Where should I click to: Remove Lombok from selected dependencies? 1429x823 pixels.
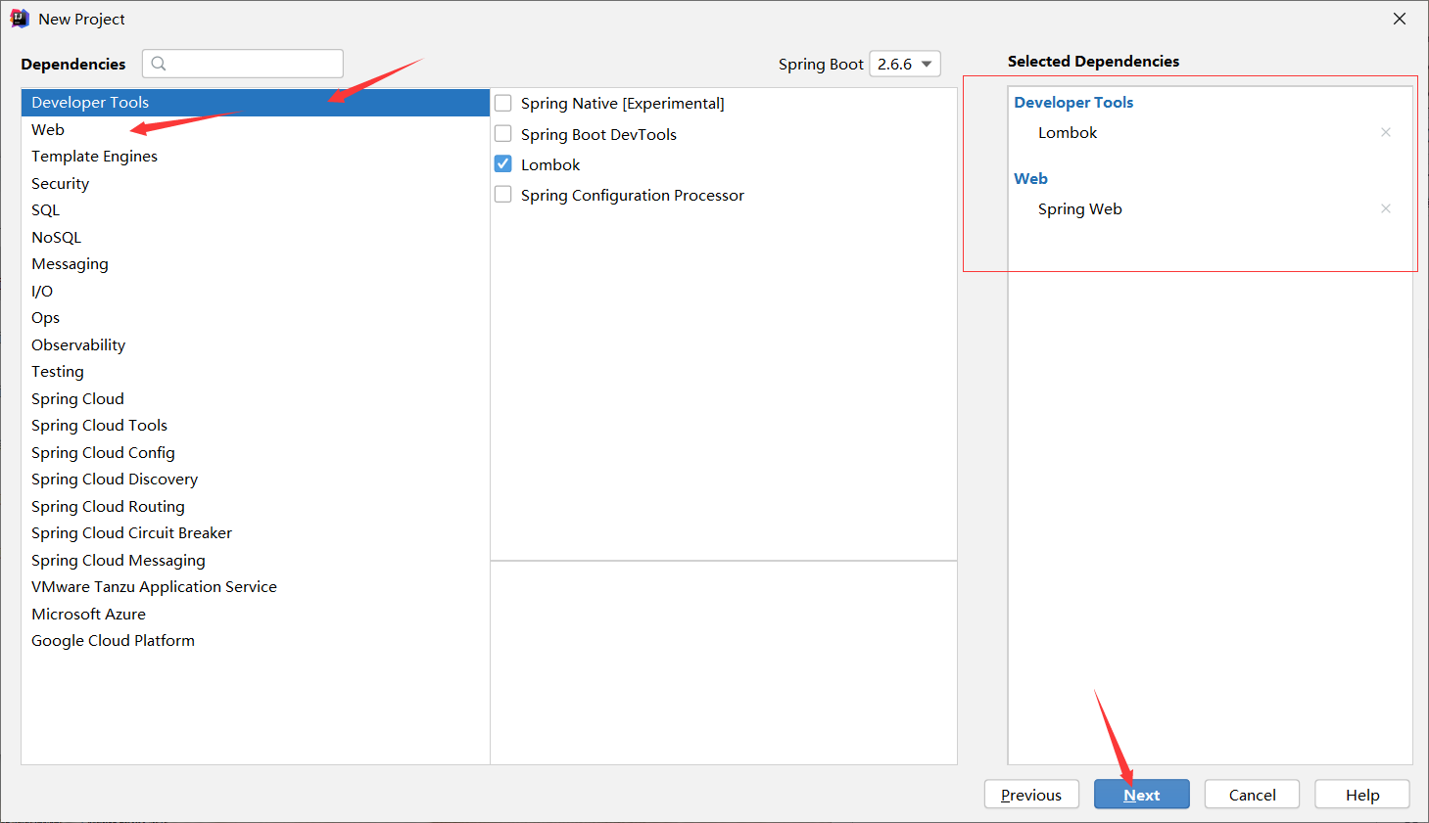tap(1386, 132)
